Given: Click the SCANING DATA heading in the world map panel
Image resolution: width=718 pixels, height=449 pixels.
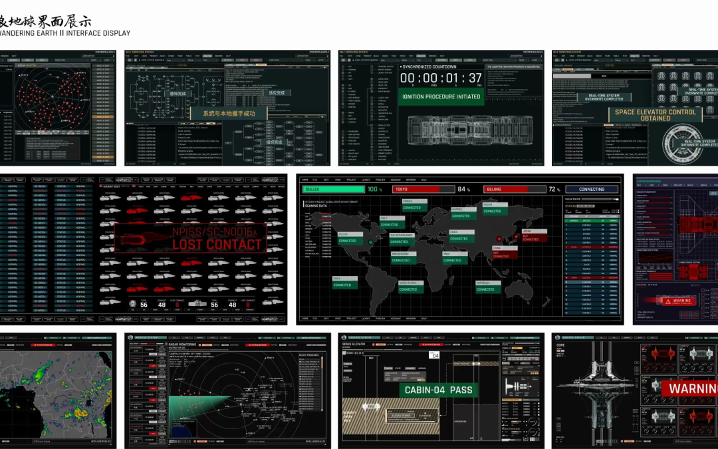Looking at the screenshot, I should 316,206.
